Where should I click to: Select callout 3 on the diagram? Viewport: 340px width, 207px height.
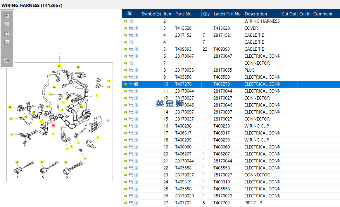pos(108,121)
